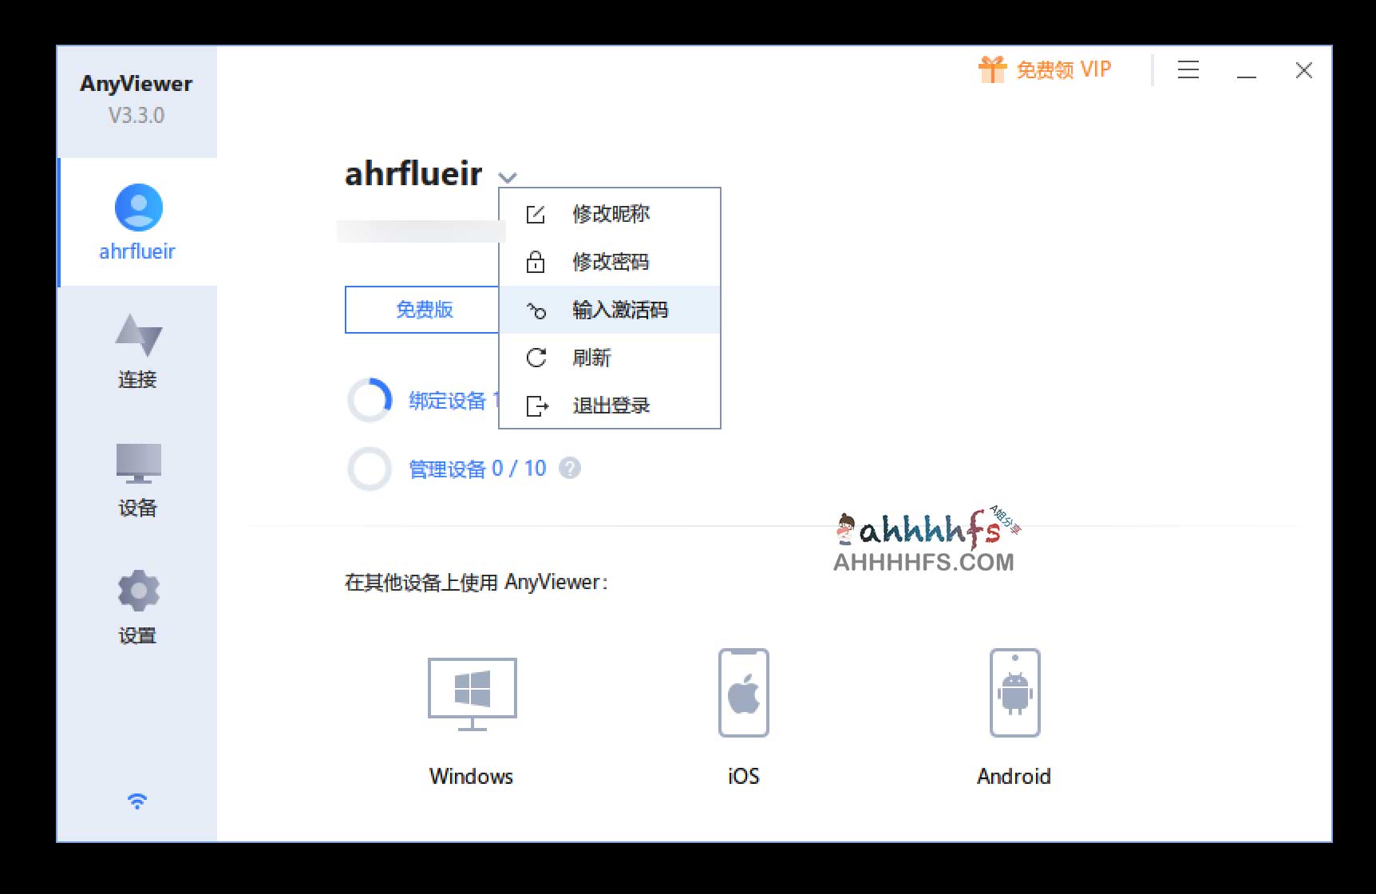The image size is (1376, 894).
Task: Open the 连接 connection panel in sidebar
Action: click(137, 351)
